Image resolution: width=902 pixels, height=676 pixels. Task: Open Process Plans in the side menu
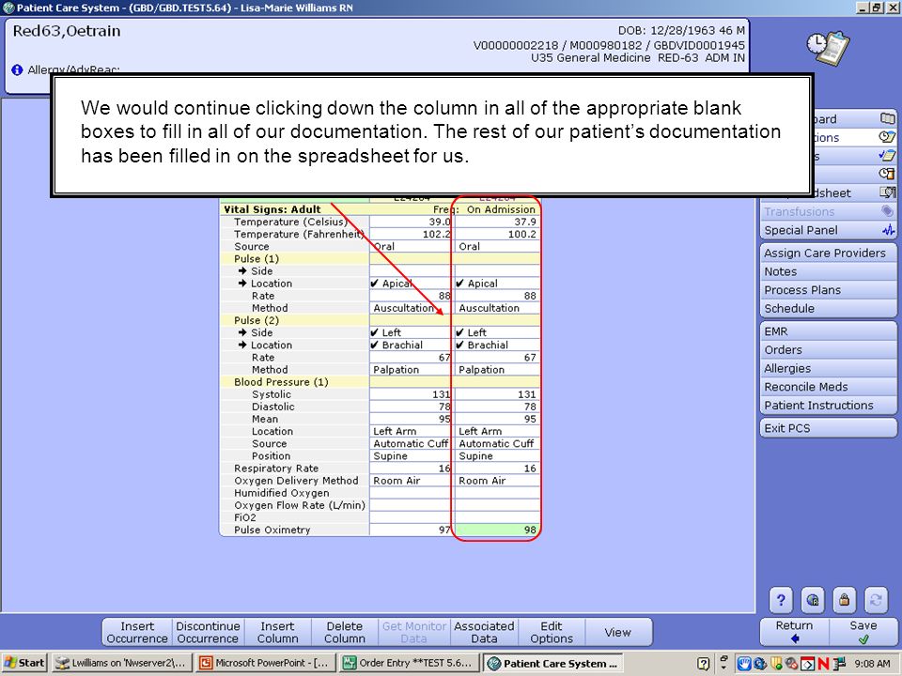[x=828, y=290]
